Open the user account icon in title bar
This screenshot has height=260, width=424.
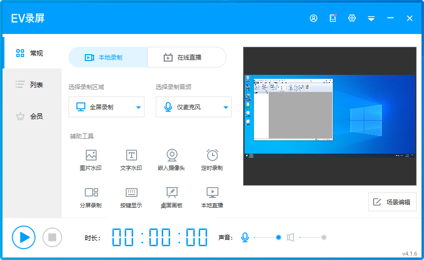(x=314, y=18)
